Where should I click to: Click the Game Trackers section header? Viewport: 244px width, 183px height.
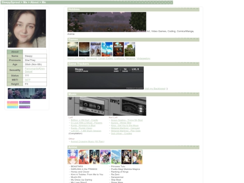tap(133, 64)
